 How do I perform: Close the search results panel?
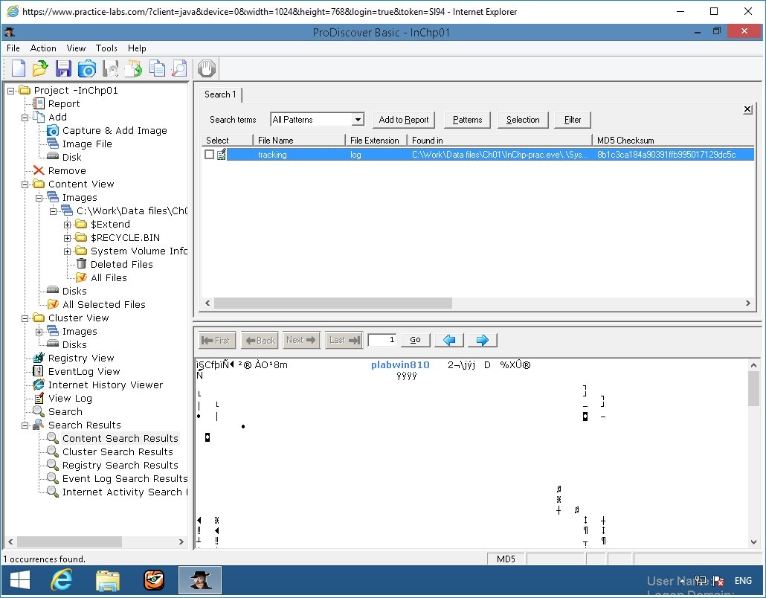[x=747, y=109]
